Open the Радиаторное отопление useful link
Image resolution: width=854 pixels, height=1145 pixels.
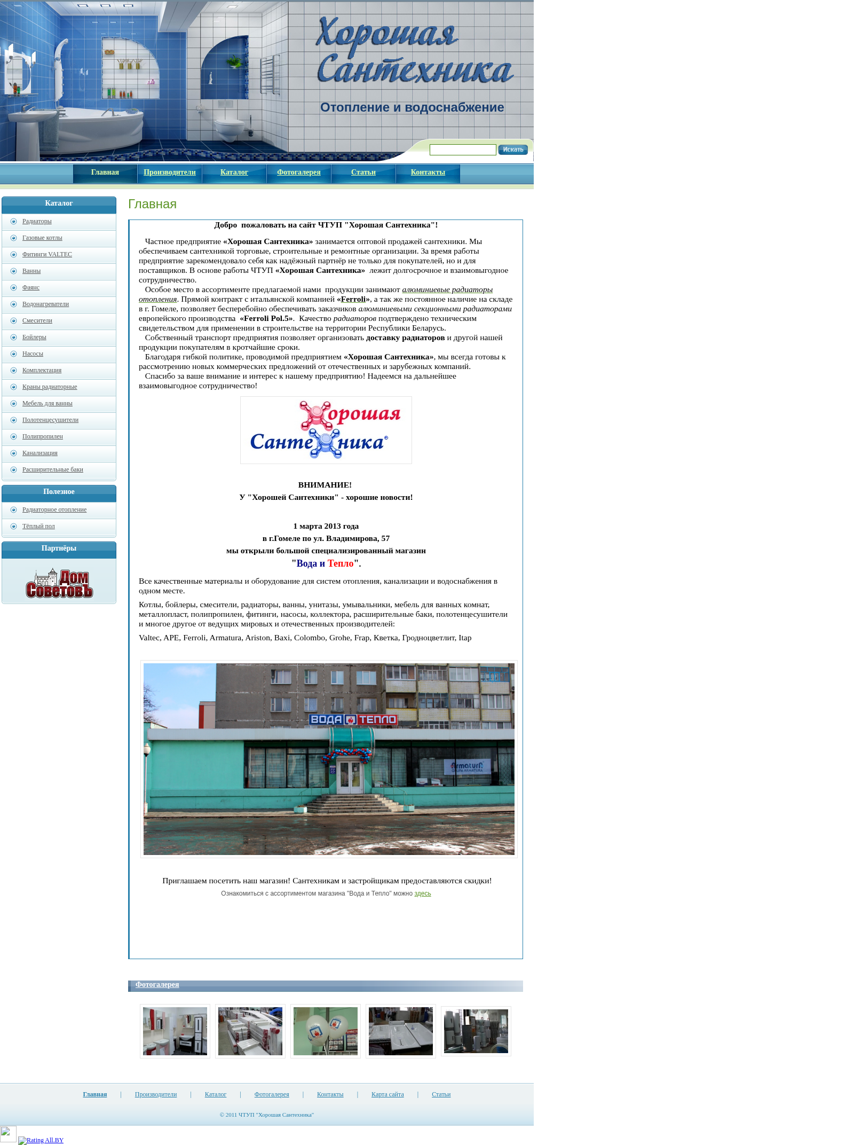click(x=54, y=510)
